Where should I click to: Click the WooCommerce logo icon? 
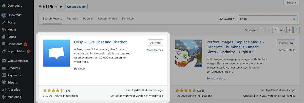click(x=4, y=61)
